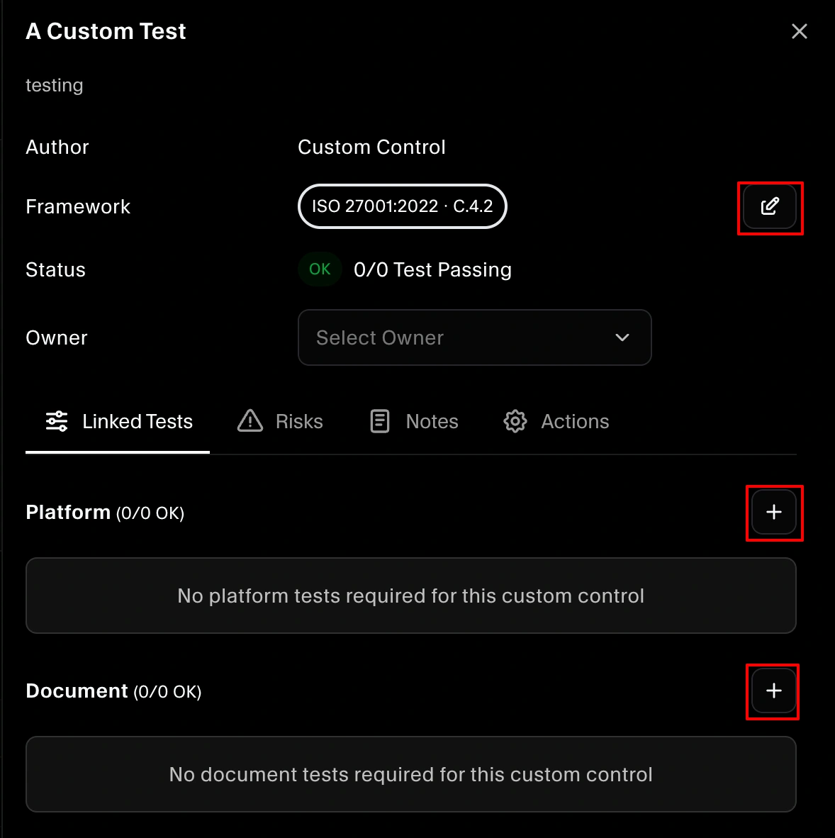Click the testing description text

(54, 85)
